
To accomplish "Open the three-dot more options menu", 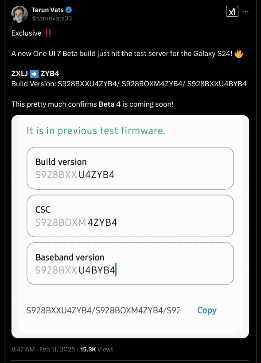I will [245, 12].
